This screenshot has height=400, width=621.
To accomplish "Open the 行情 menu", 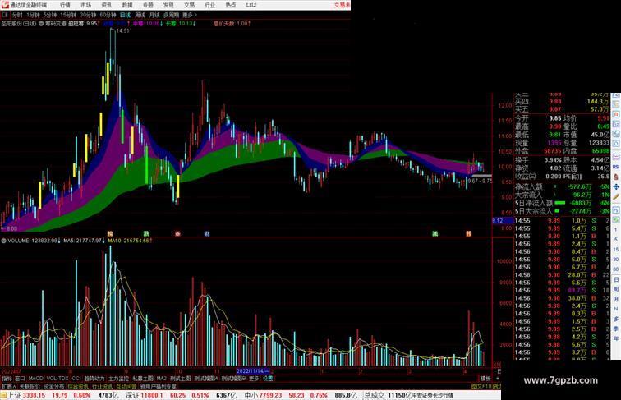I will 65,5.
